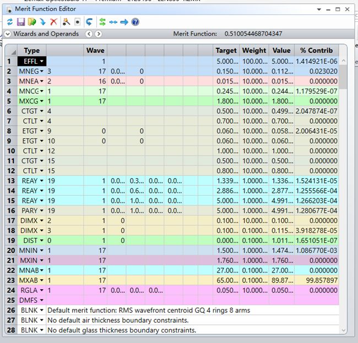The width and height of the screenshot is (358, 343).
Task: Click the % Contrib column header
Action: (x=316, y=50)
